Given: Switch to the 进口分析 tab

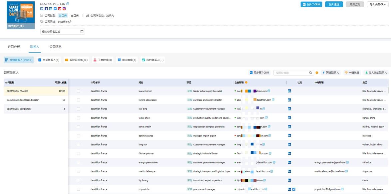Looking at the screenshot, I should point(14,47).
